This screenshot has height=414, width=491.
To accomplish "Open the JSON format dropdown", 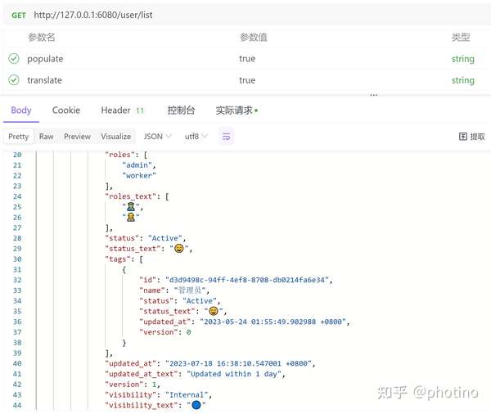I will click(x=157, y=137).
